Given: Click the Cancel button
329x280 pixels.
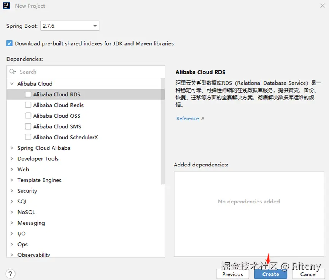Looking at the screenshot, I should [x=308, y=274].
